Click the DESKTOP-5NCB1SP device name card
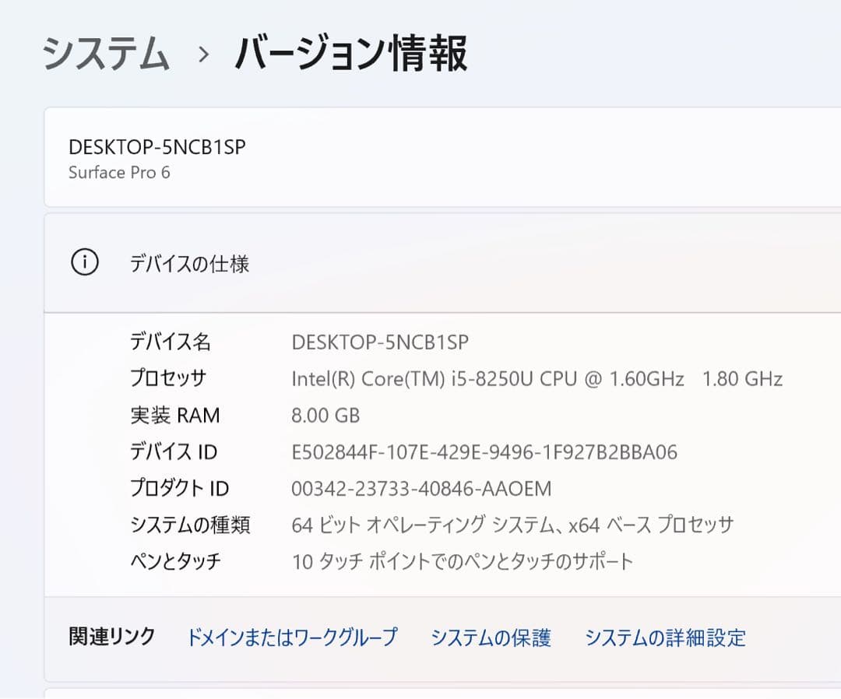 tap(420, 157)
